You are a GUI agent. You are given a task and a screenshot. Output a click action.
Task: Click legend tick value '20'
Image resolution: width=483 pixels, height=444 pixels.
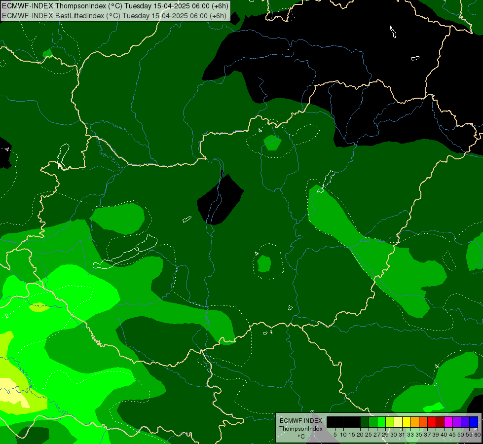360,435
